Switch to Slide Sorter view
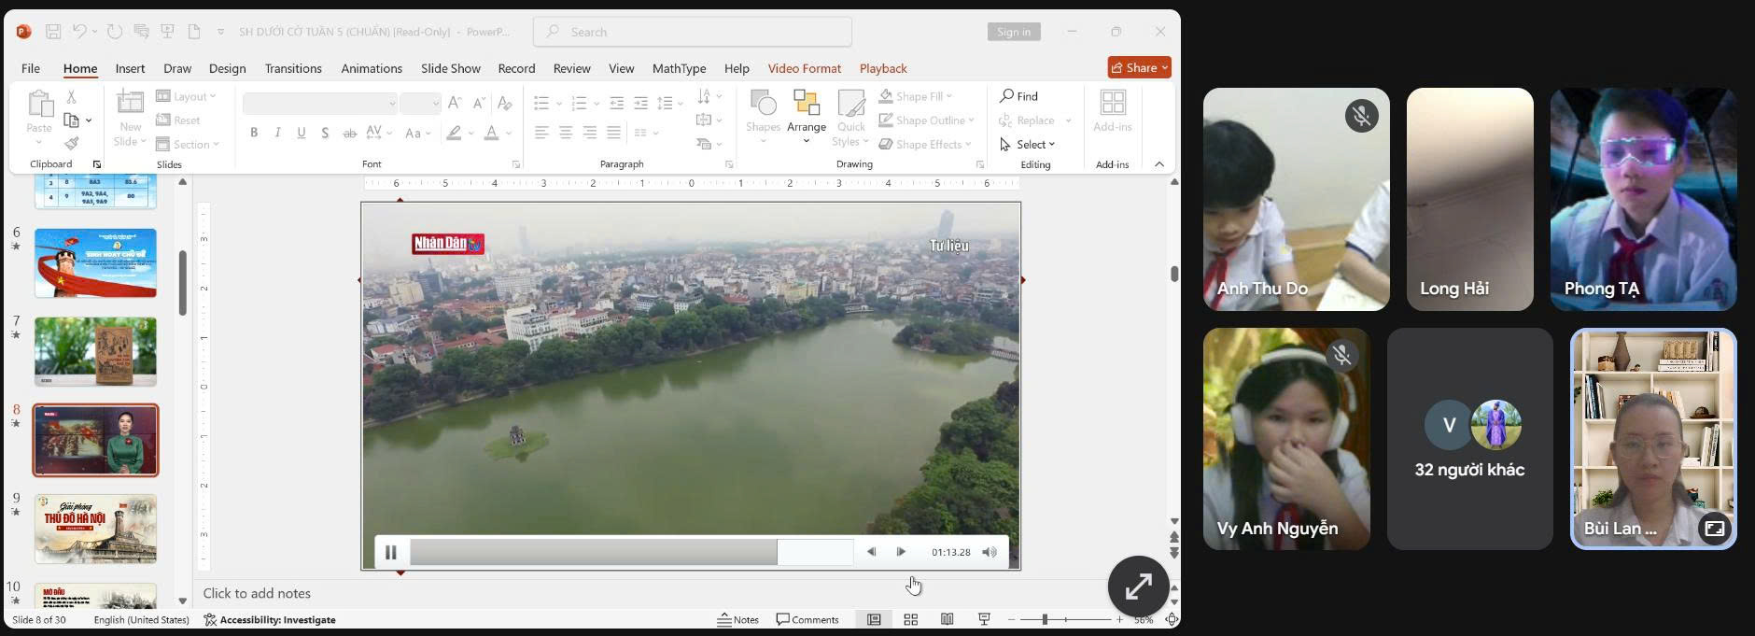 click(x=910, y=619)
